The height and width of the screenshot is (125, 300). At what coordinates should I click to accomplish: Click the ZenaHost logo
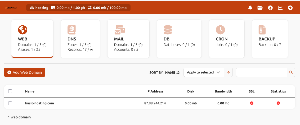click(11, 8)
